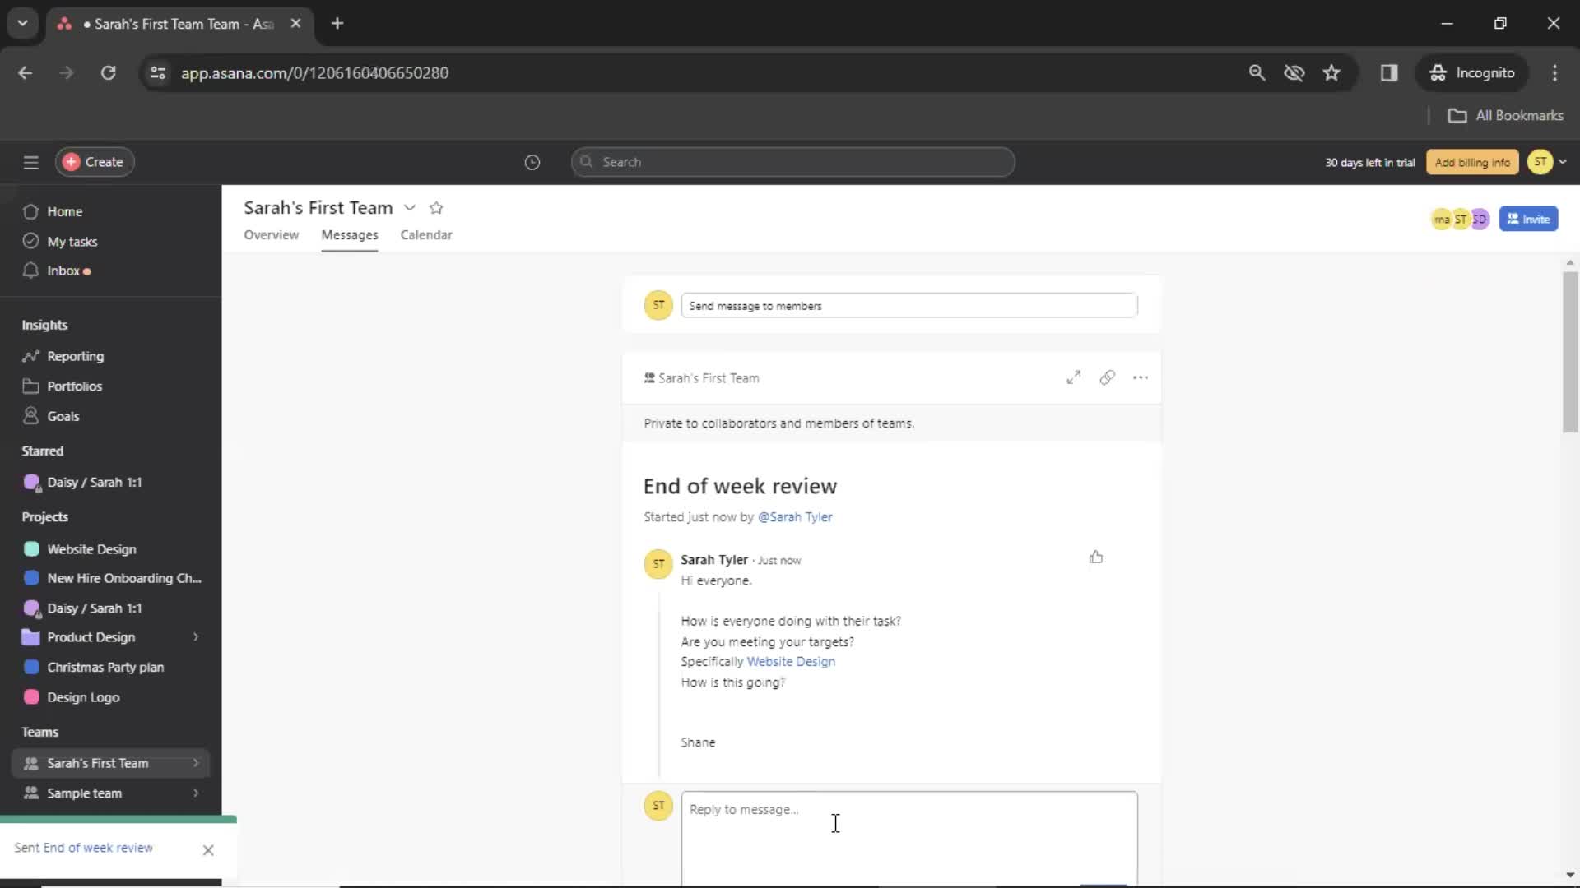
Task: Toggle star/favorite on Sarah's First Team
Action: tap(436, 207)
